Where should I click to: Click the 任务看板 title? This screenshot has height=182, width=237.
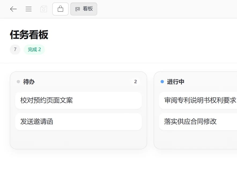(x=29, y=35)
